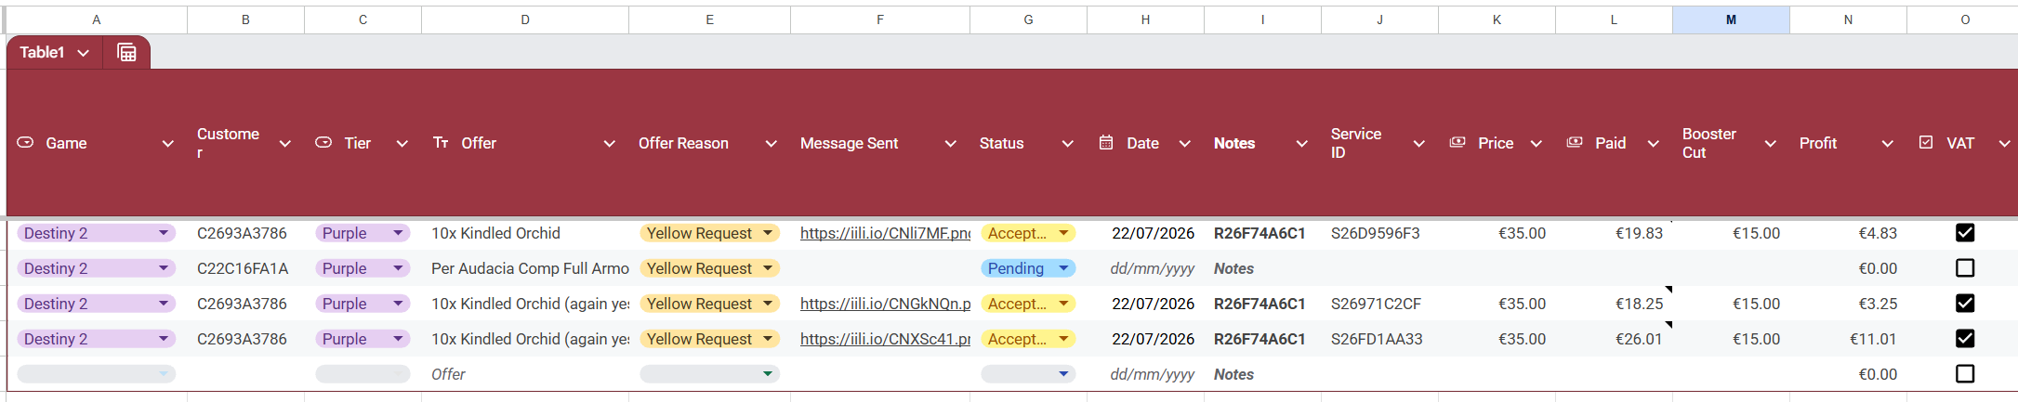Click the currency icon in the Paid header
The height and width of the screenshot is (402, 2018).
[1575, 142]
